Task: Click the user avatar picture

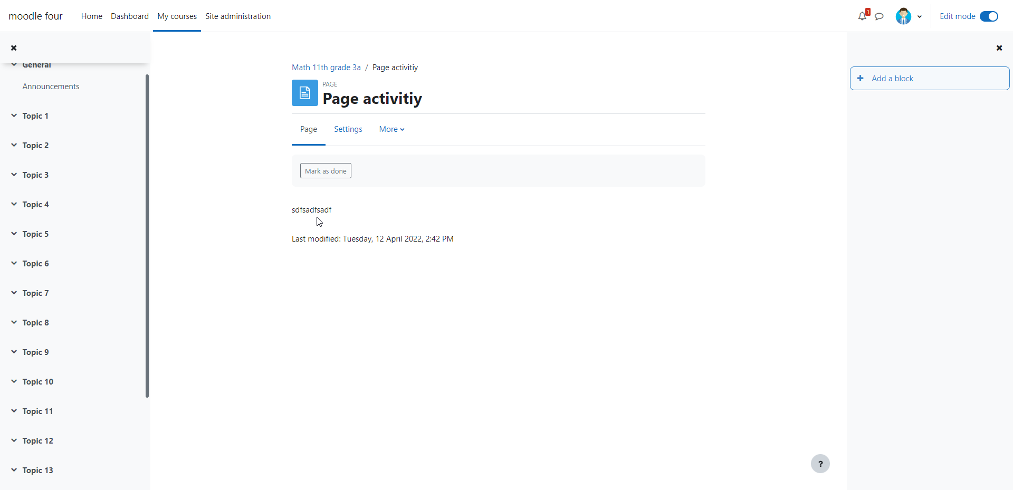Action: (903, 16)
